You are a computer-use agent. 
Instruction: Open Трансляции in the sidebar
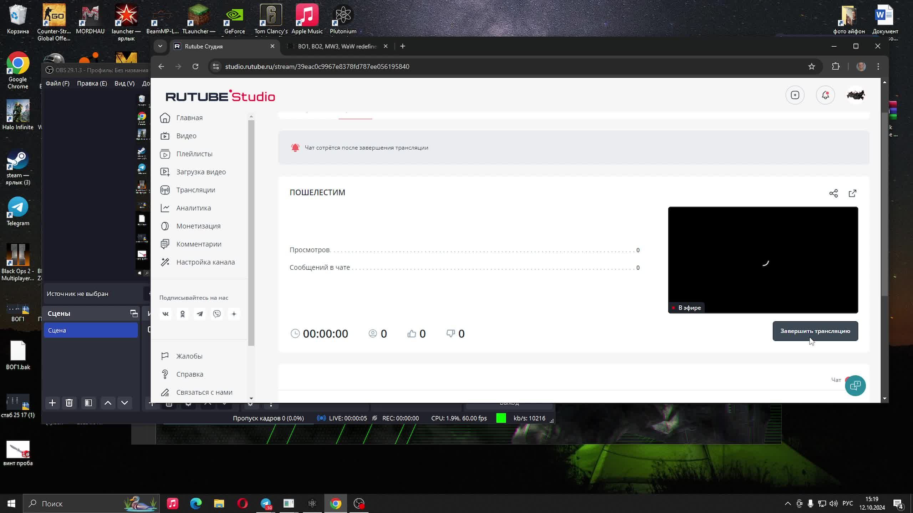tap(195, 190)
